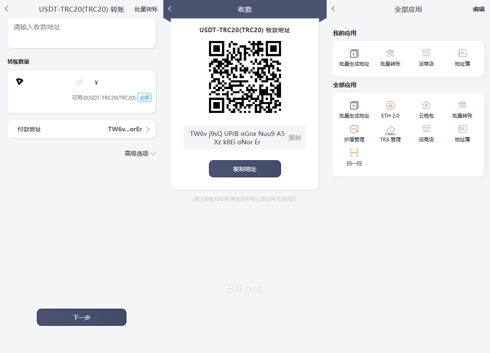The height and width of the screenshot is (353, 490).
Task: Open 派商店 in the lower 全部应用 card
Action: pos(426,133)
